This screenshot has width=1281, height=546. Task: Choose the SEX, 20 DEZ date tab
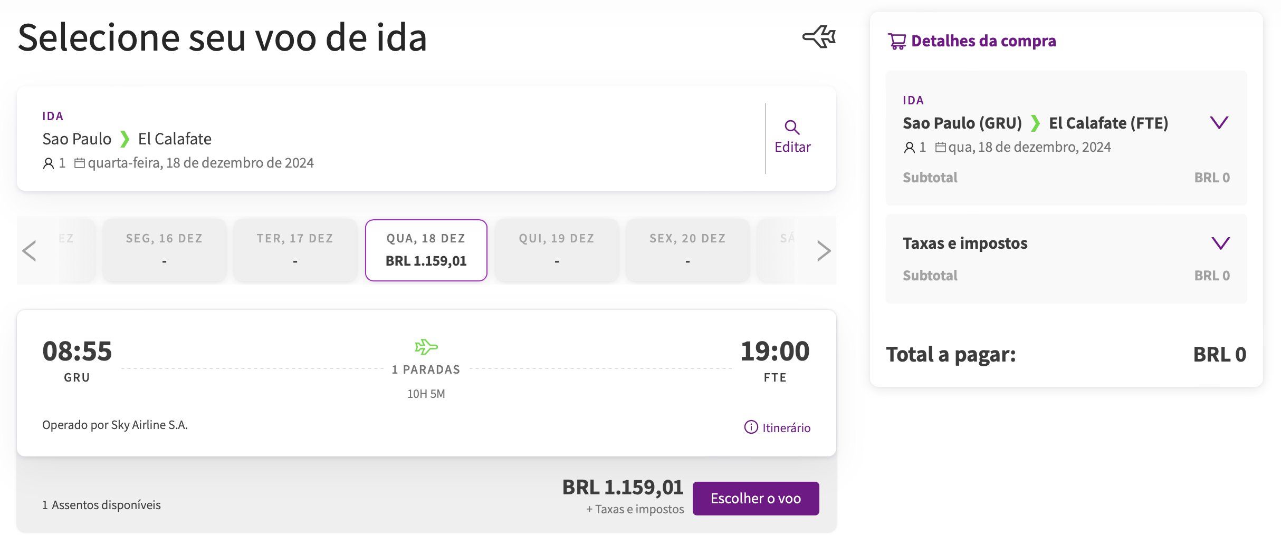pyautogui.click(x=687, y=250)
